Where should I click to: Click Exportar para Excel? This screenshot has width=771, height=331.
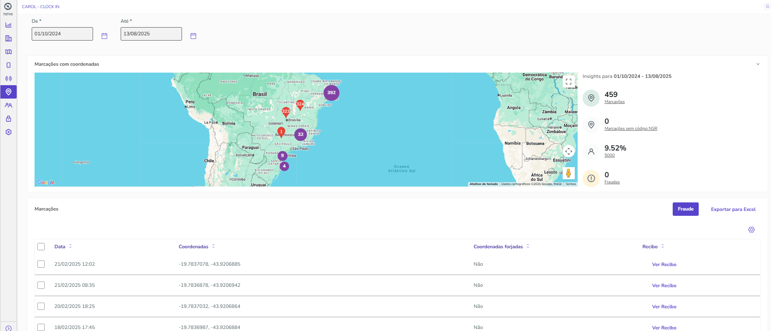pos(733,209)
